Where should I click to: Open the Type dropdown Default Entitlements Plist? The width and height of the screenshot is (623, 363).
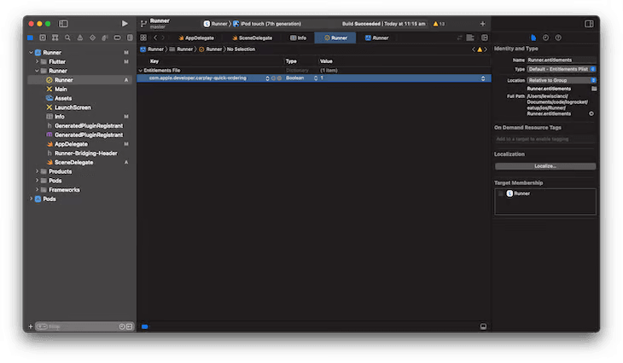pyautogui.click(x=561, y=69)
